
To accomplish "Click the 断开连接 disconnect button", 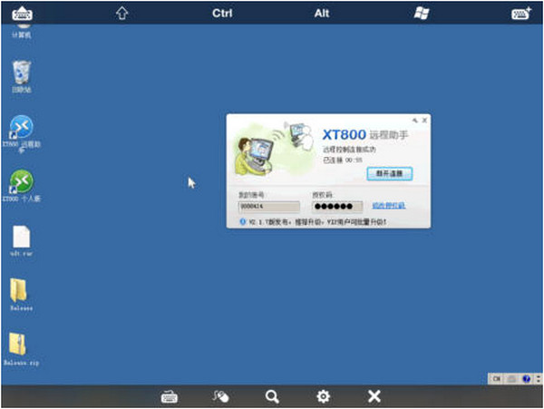I will pos(390,173).
